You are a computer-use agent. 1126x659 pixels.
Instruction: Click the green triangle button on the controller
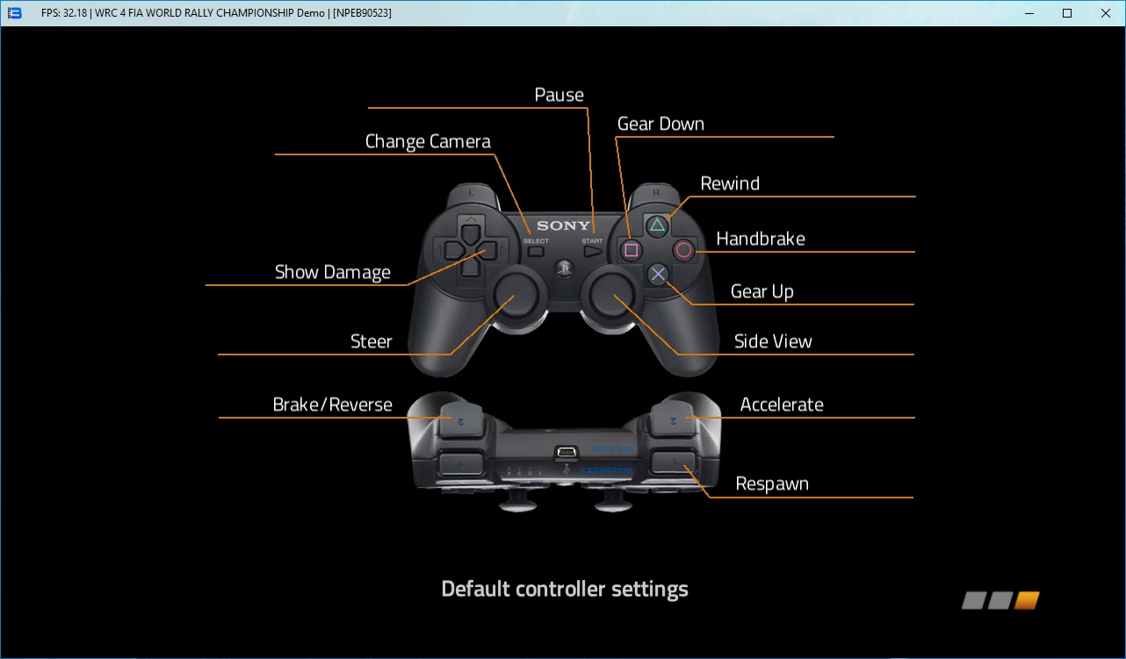coord(657,225)
